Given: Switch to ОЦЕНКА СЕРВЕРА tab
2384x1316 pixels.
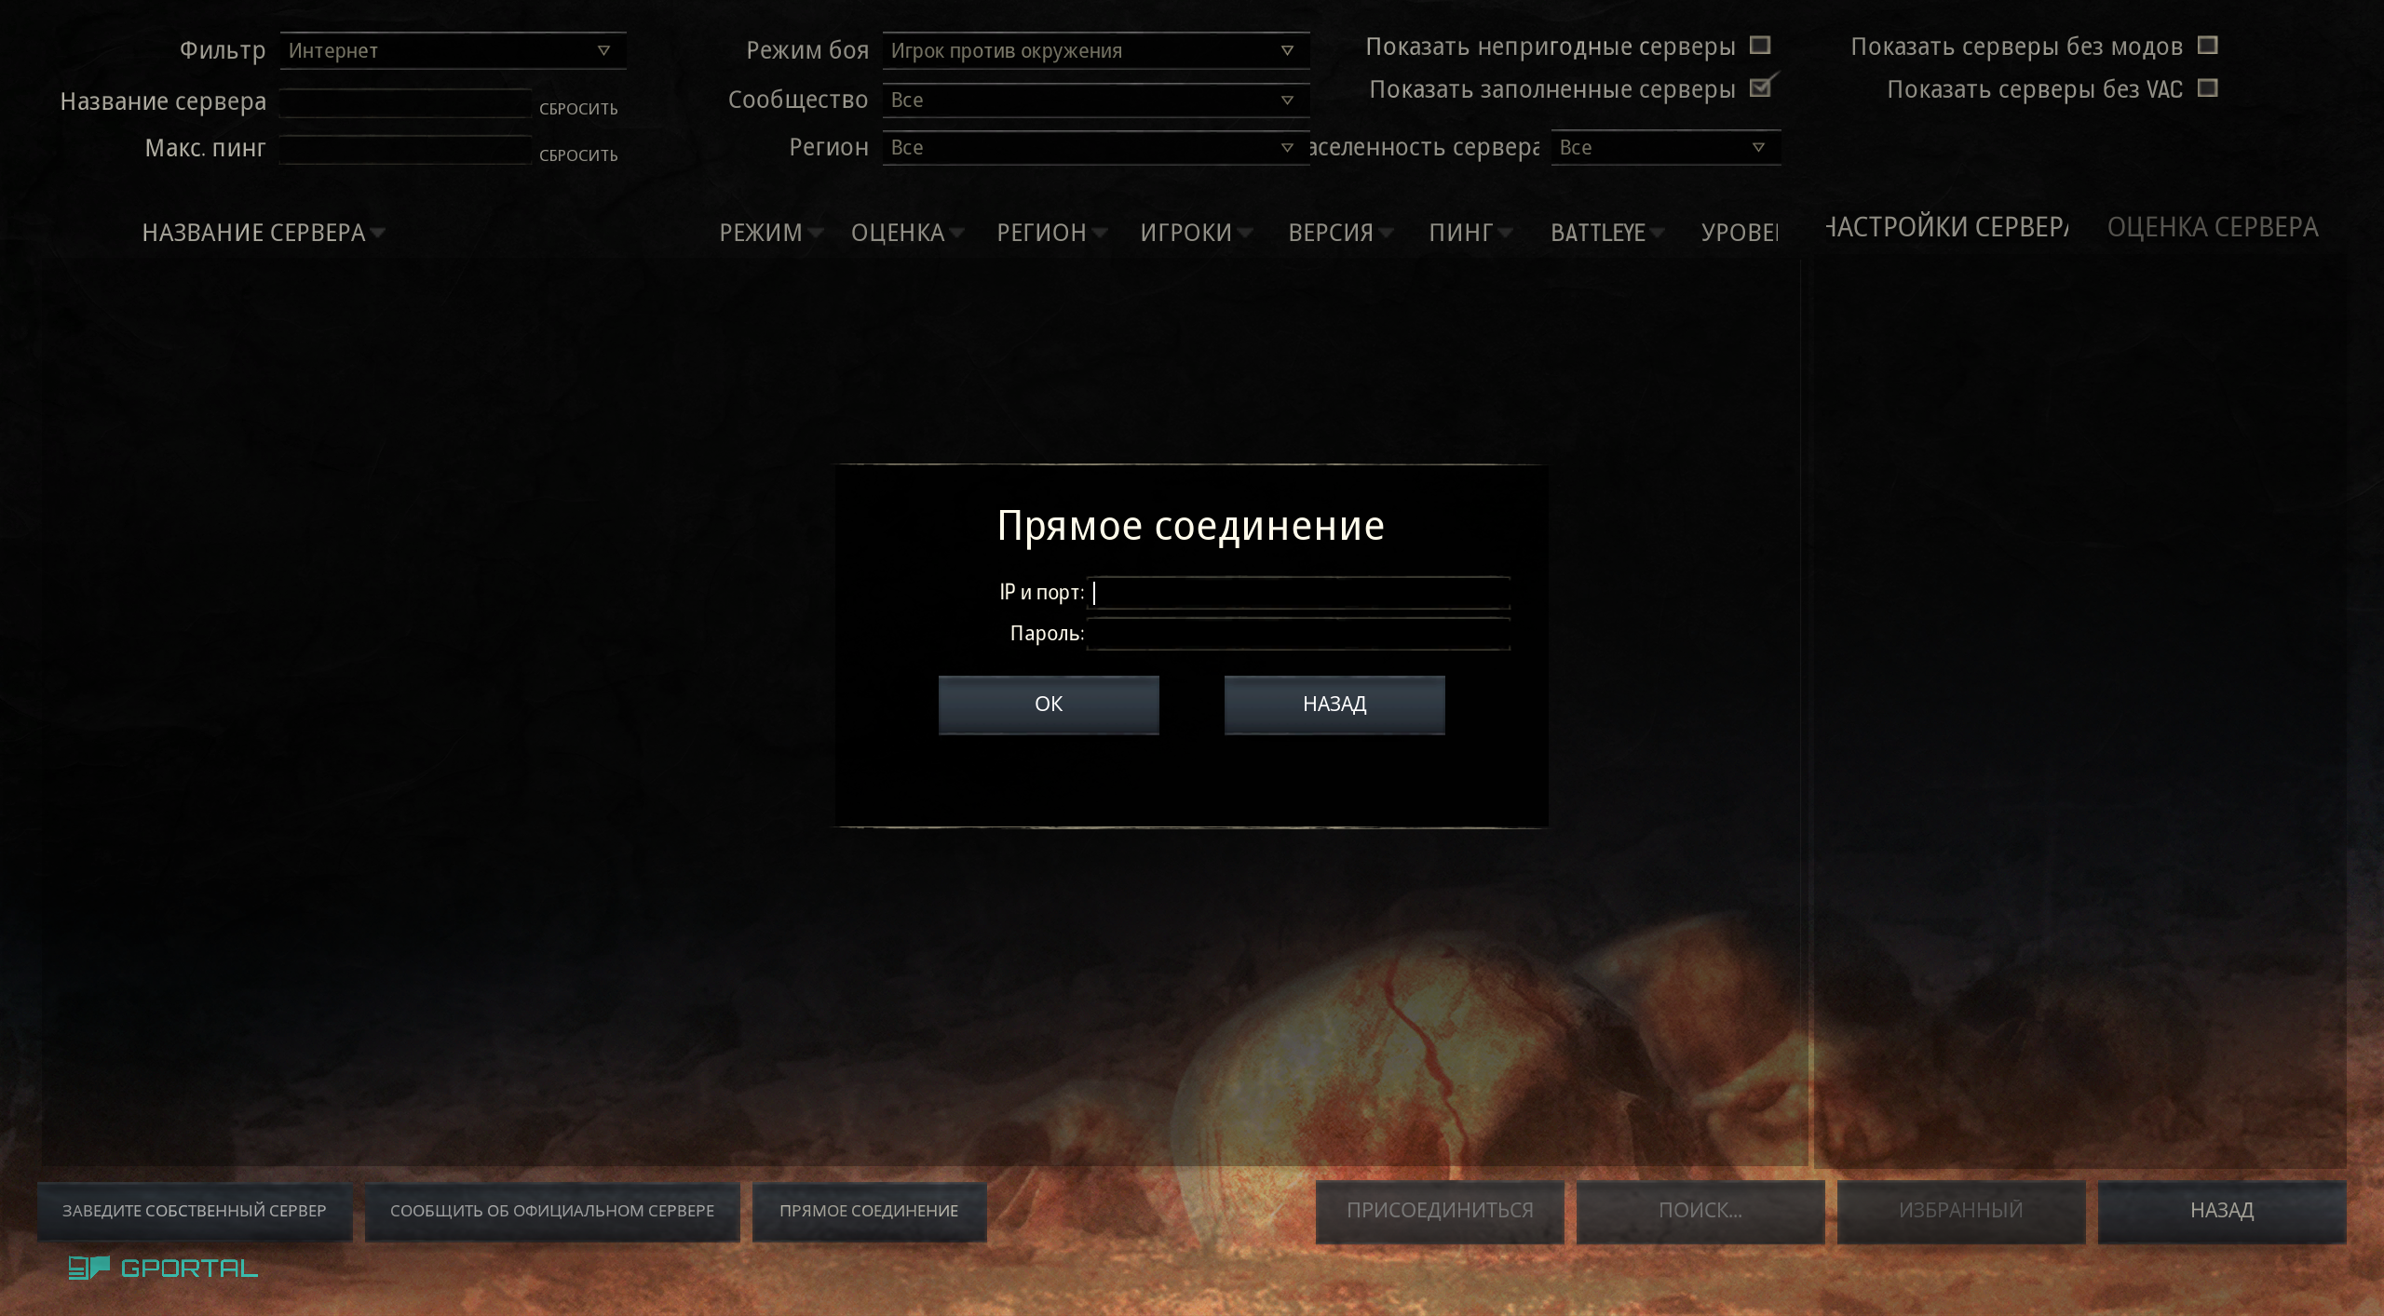Looking at the screenshot, I should (x=2213, y=226).
